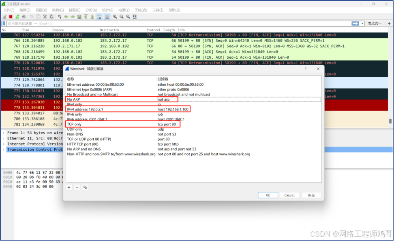The image size is (394, 241).
Task: Reload the capture file icon
Action: click(51, 17)
